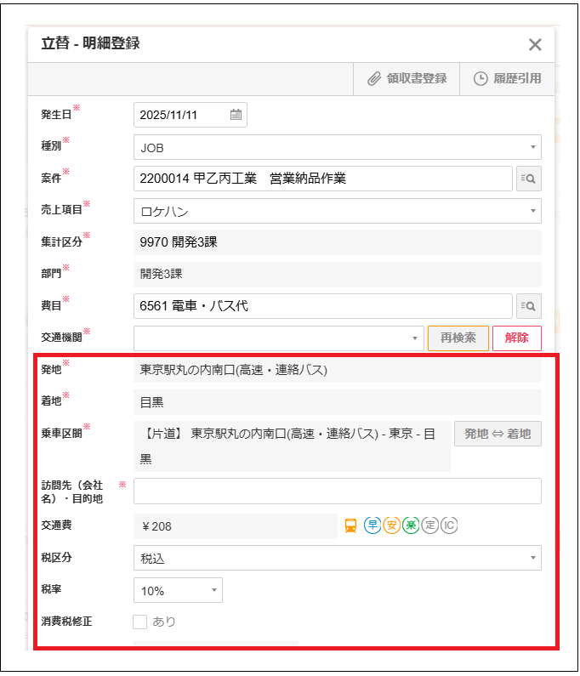Click the gray 定 (commuter pass) icon
The image size is (580, 676).
[430, 525]
